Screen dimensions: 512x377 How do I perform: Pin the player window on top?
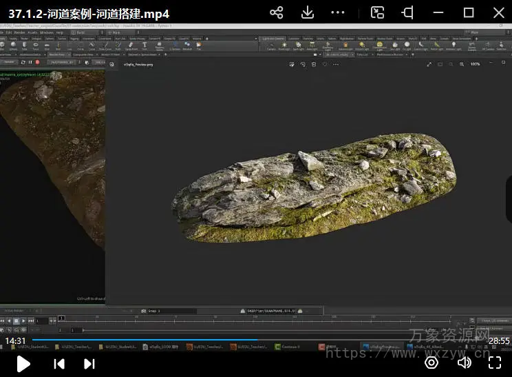pos(408,12)
